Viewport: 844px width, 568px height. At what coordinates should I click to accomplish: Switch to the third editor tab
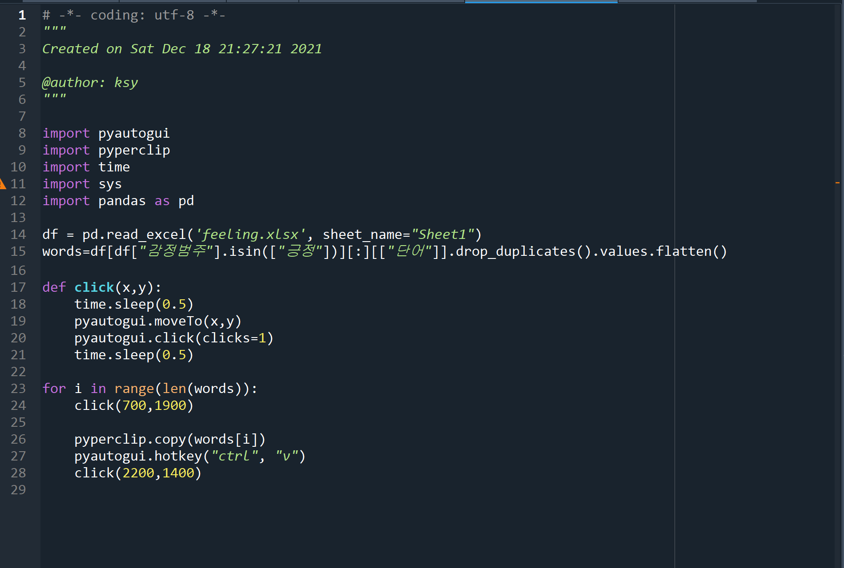[x=262, y=2]
